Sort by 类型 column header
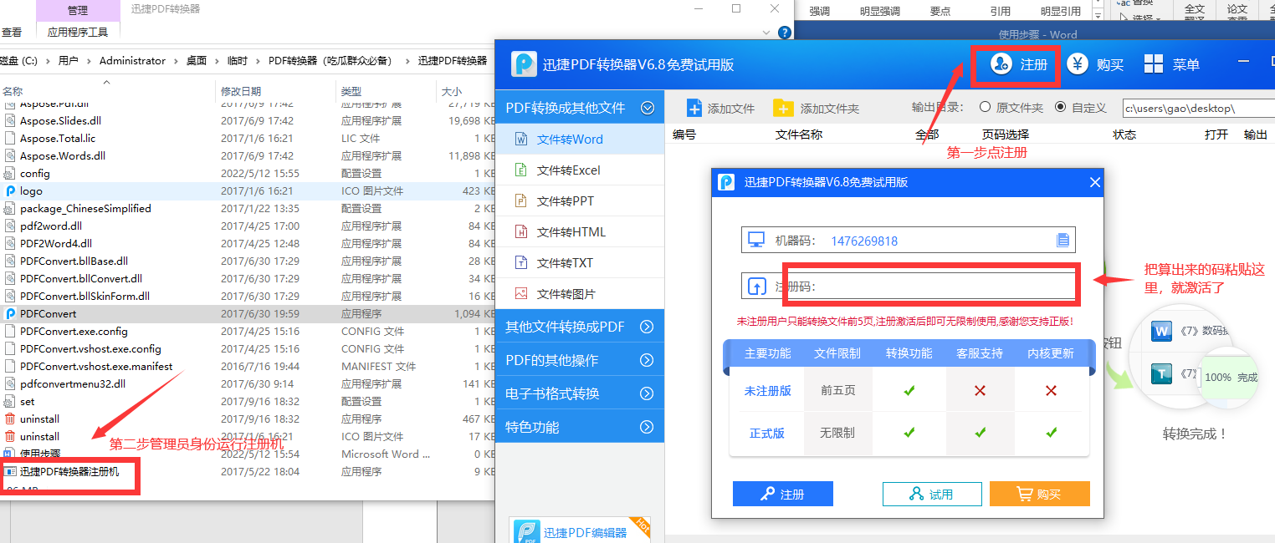The image size is (1275, 543). (x=351, y=91)
